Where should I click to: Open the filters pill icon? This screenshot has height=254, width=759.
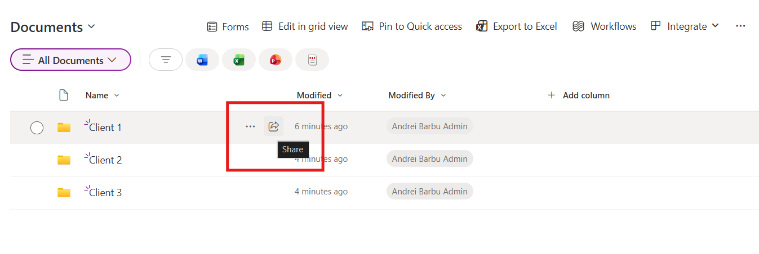[x=166, y=60]
